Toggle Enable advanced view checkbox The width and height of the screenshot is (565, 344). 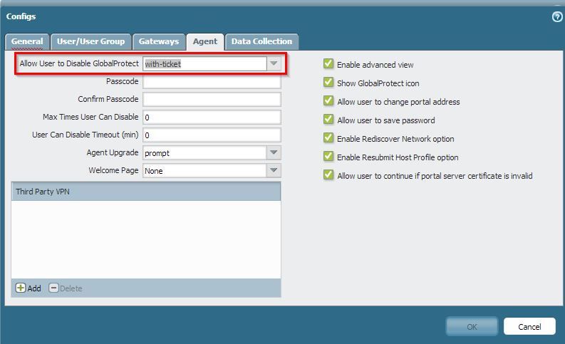tap(328, 64)
